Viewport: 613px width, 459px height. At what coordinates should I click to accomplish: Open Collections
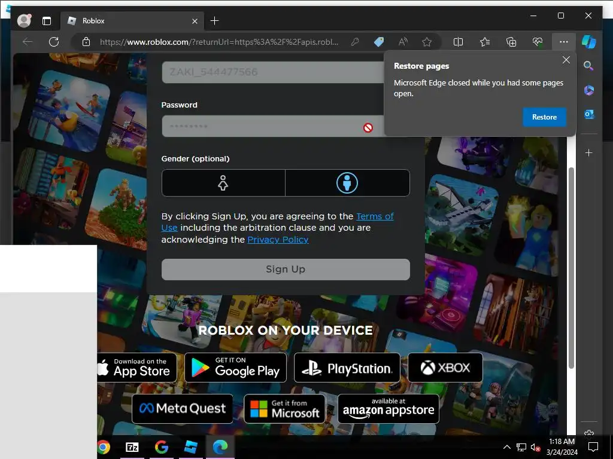pyautogui.click(x=511, y=42)
